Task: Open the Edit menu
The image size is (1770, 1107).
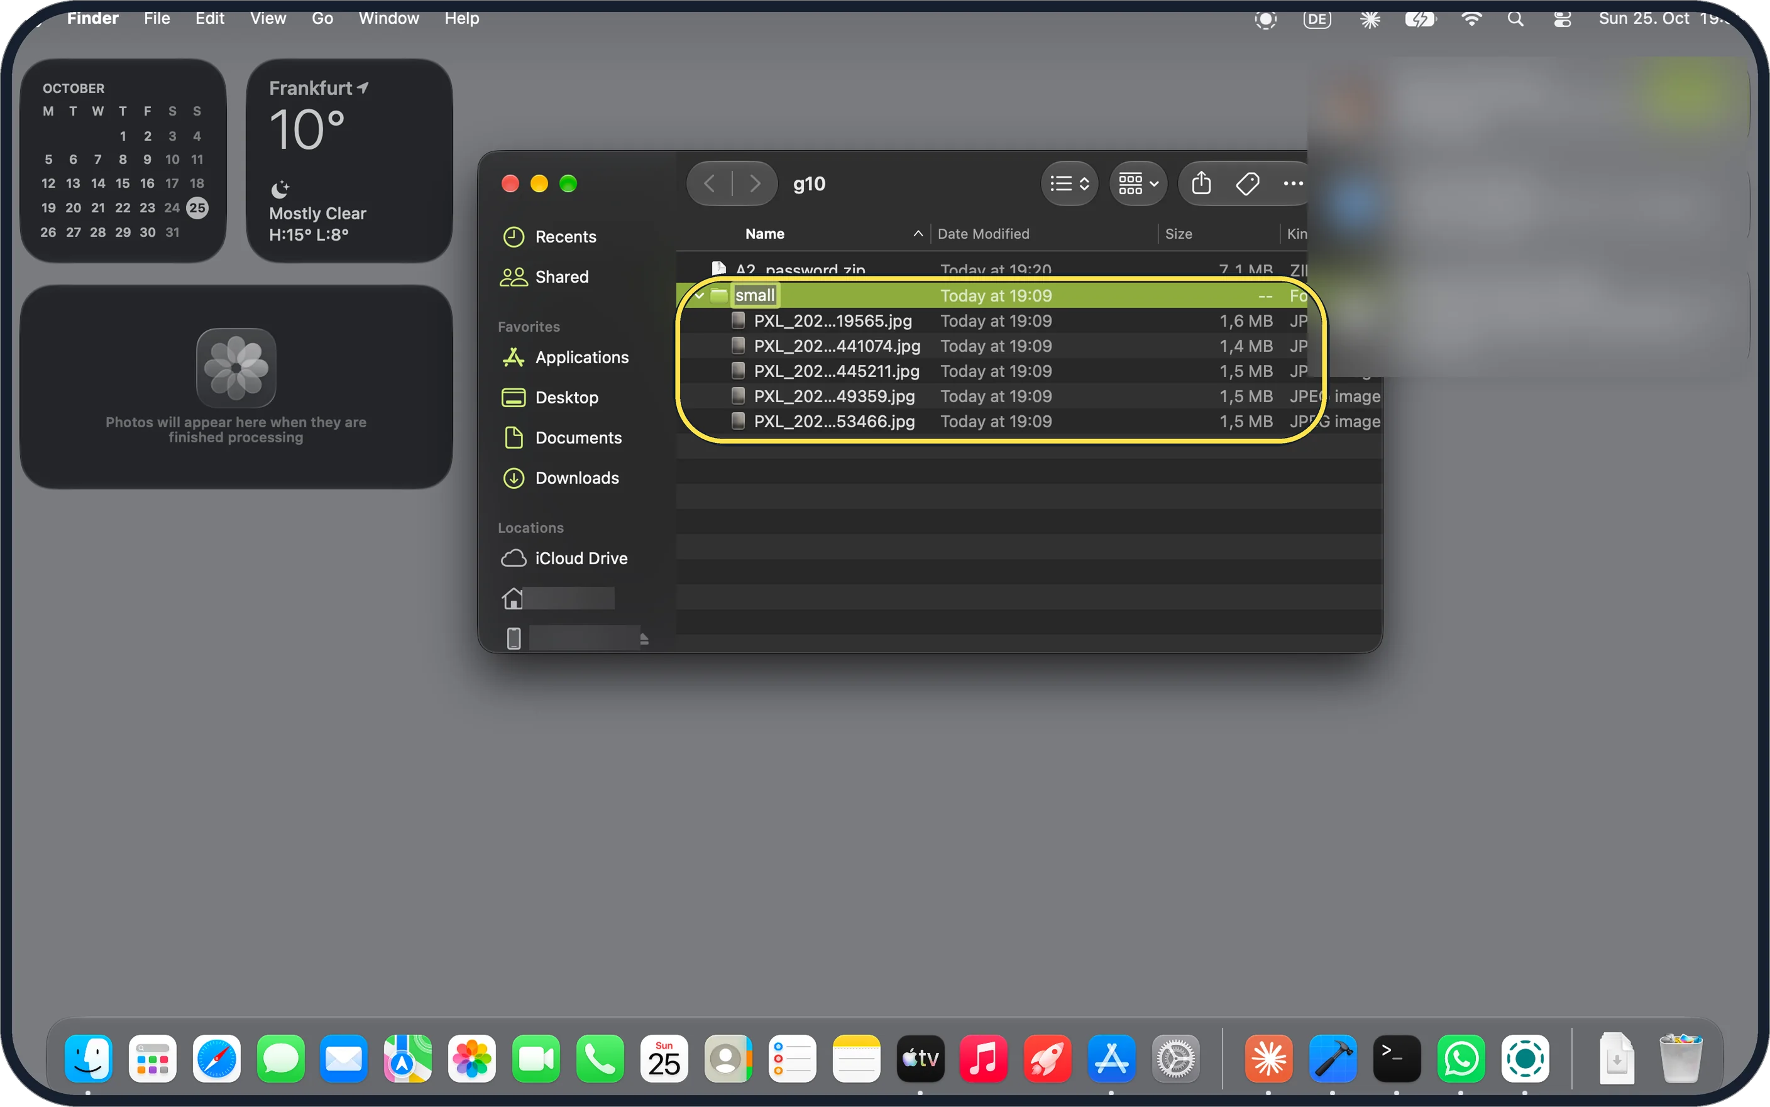Action: [x=209, y=18]
